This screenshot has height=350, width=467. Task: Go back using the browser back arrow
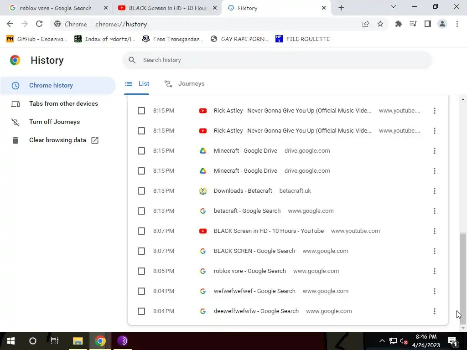click(x=10, y=24)
